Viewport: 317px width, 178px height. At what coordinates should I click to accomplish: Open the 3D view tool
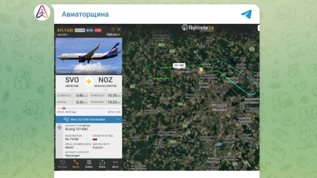pos(63,164)
